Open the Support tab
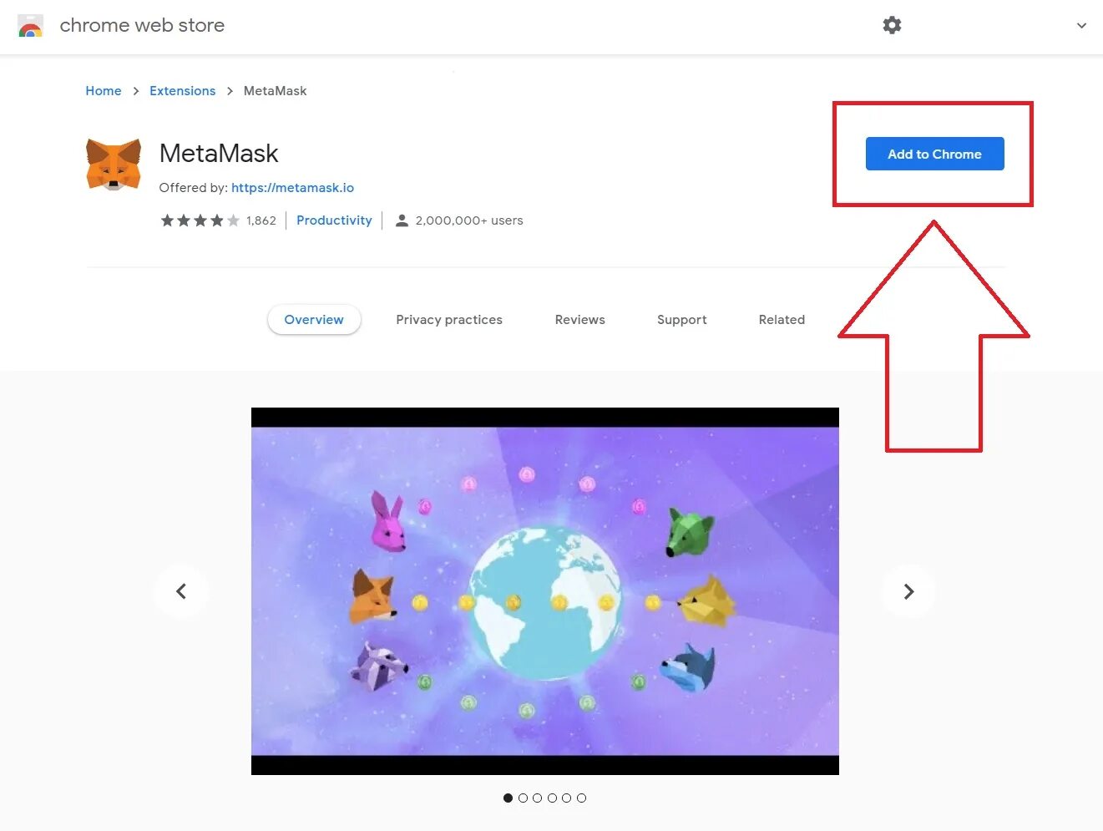Screen dimensions: 1103x831 (x=681, y=319)
